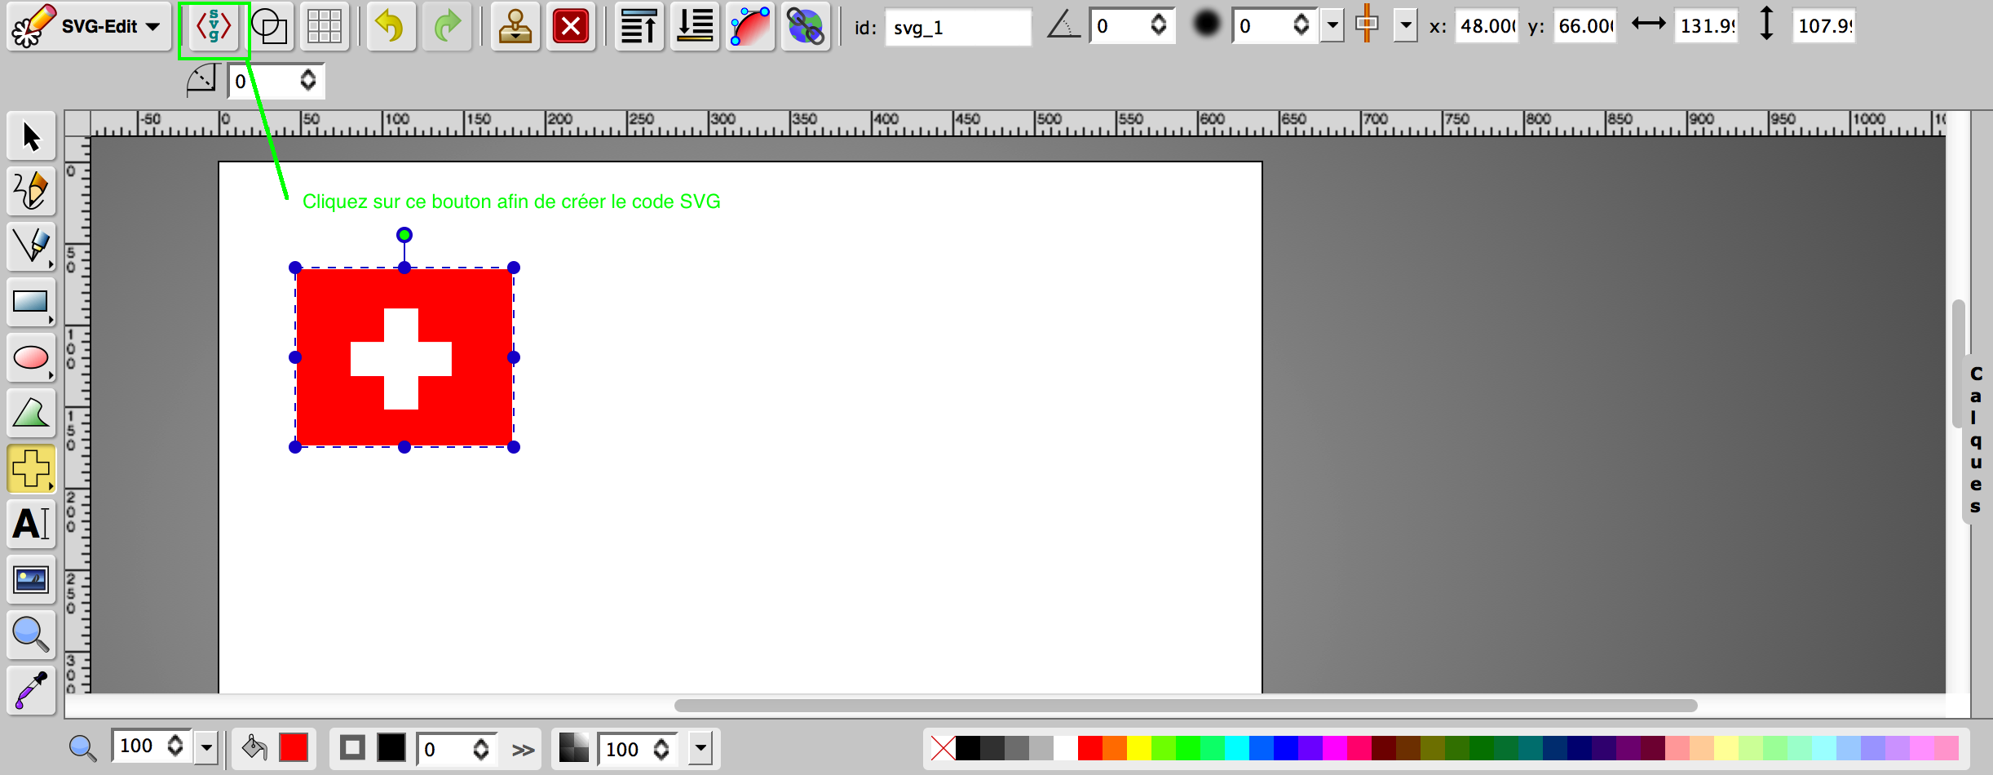Open the SVG-Edit main menu
The image size is (1993, 775).
click(88, 26)
